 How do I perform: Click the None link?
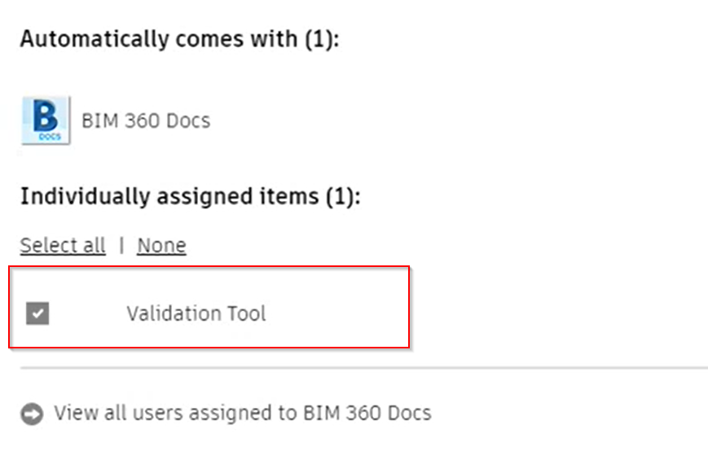click(x=161, y=245)
